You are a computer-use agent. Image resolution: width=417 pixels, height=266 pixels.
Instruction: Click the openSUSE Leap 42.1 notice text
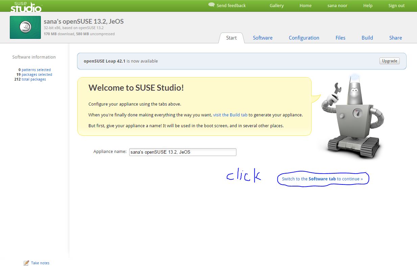[x=121, y=61]
